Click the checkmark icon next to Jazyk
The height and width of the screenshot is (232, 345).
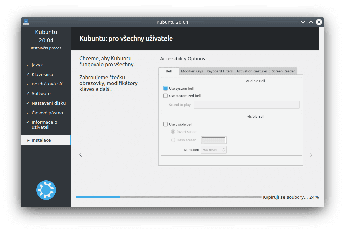27,65
